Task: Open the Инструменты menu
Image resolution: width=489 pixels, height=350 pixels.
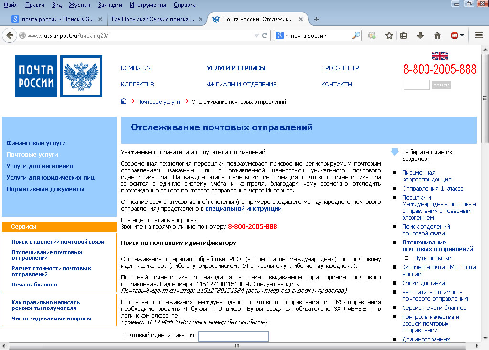Action: click(x=148, y=5)
